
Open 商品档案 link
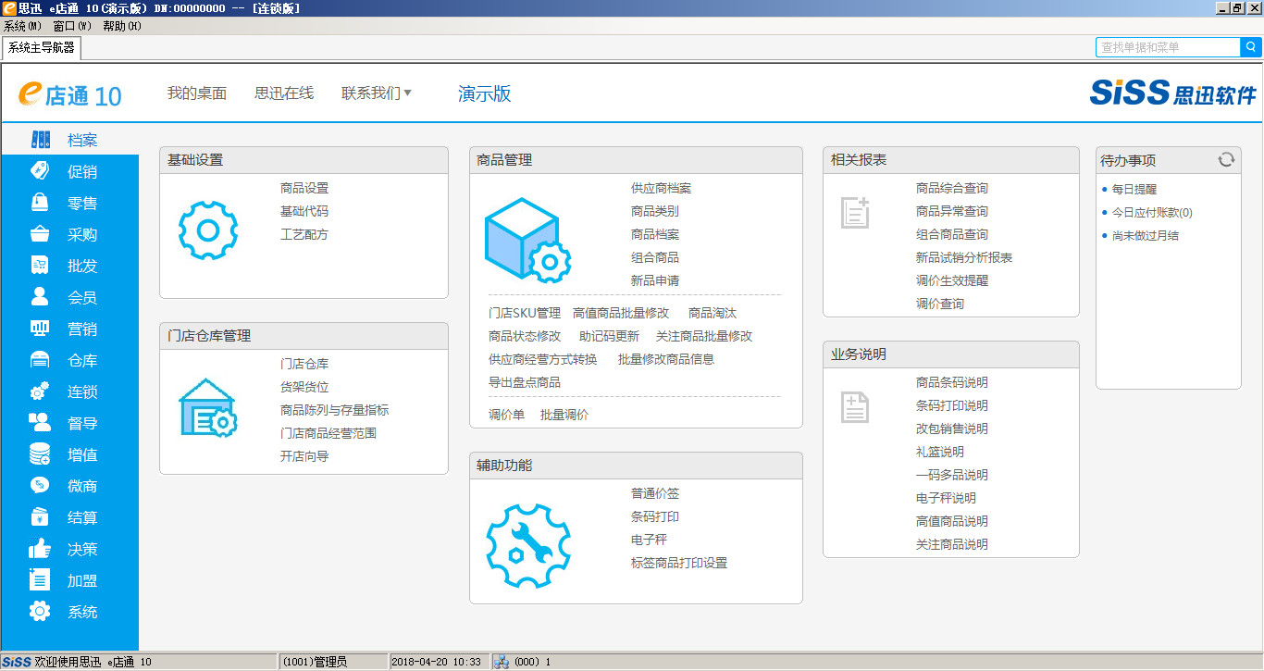point(655,234)
